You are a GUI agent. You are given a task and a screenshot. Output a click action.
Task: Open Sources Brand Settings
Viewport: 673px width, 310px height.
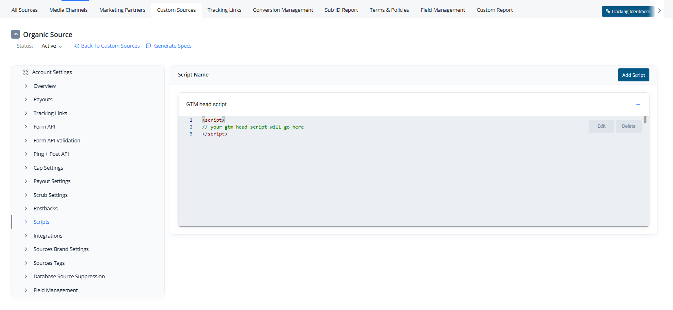tap(61, 249)
